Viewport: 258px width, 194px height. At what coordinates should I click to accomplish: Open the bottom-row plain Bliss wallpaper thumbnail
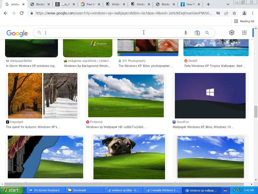pos(211,157)
